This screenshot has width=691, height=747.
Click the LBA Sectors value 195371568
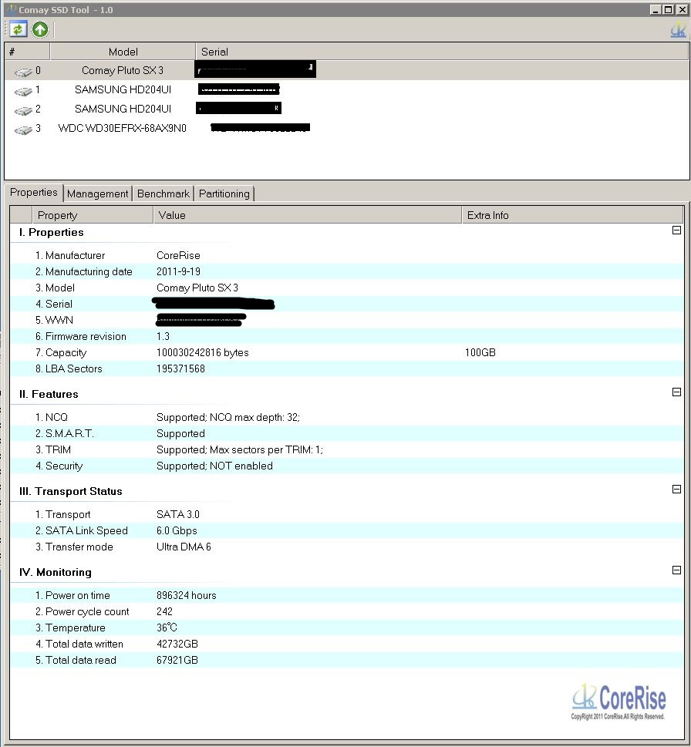(x=180, y=368)
